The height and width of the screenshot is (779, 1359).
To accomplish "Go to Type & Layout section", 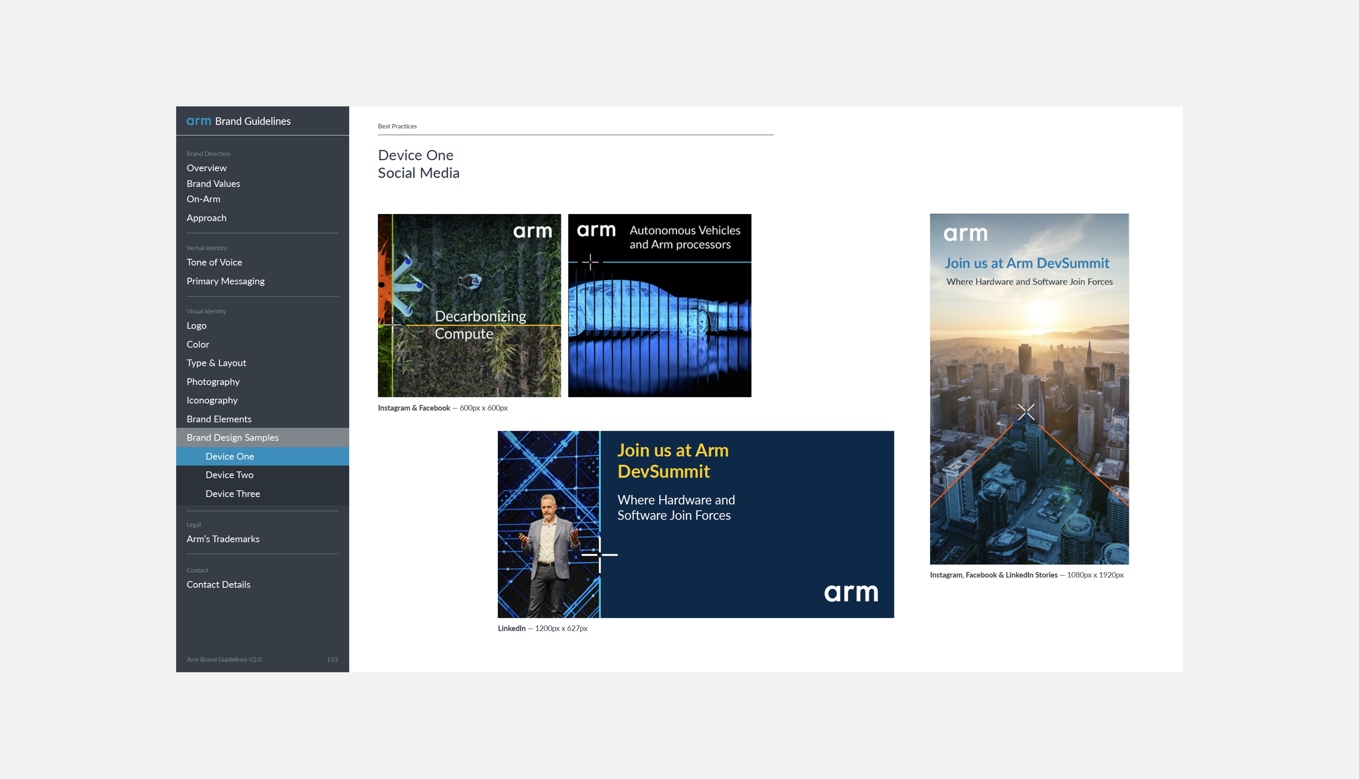I will (x=216, y=363).
